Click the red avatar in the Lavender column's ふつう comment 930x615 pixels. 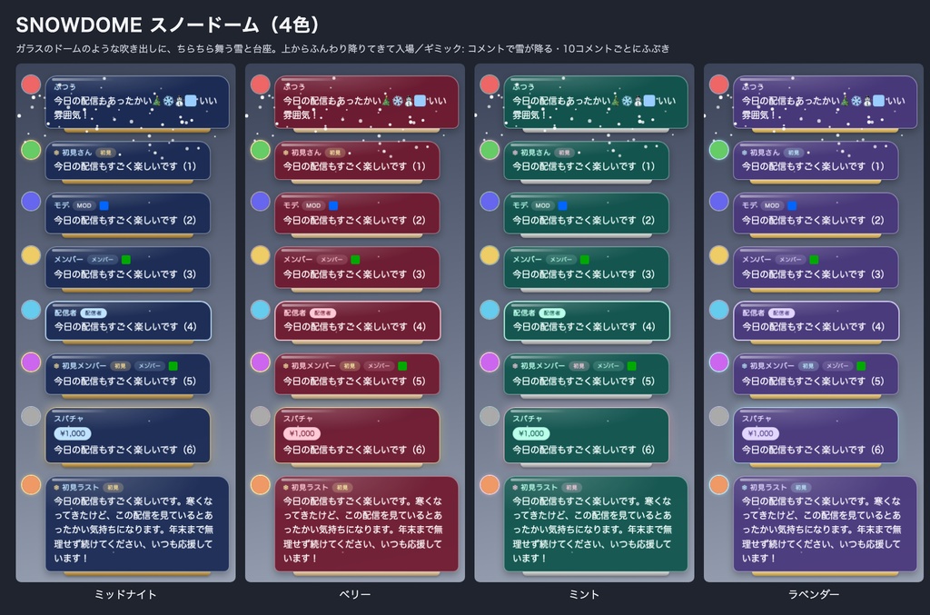coord(719,84)
